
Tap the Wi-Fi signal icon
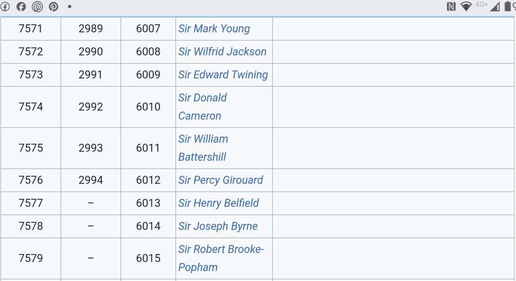tap(466, 7)
